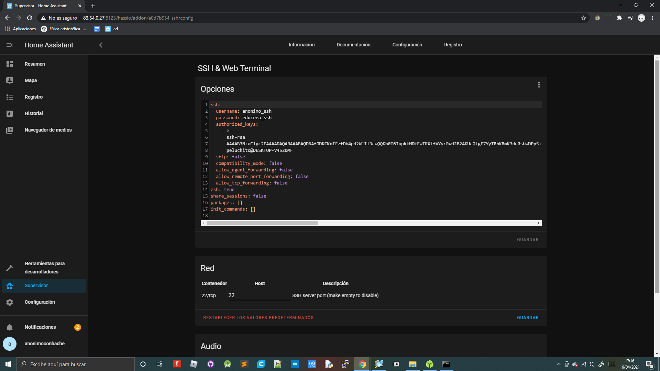Open the Opciones three-dot overflow menu
660x371 pixels.
(x=539, y=85)
